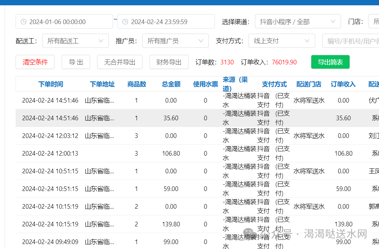The height and width of the screenshot is (249, 379).
Task: Expand the 所有推广员 dropdown
Action: 175,41
